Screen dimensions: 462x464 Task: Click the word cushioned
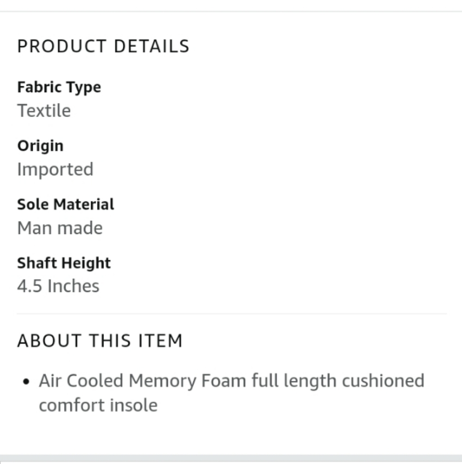click(x=383, y=380)
